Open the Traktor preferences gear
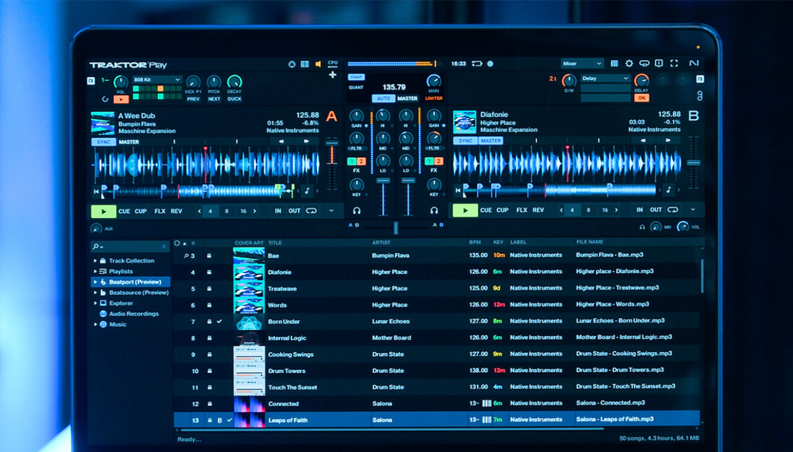Viewport: 793px width, 452px height. point(629,63)
